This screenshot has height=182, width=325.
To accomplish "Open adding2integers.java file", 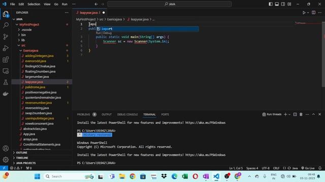I will [x=39, y=56].
